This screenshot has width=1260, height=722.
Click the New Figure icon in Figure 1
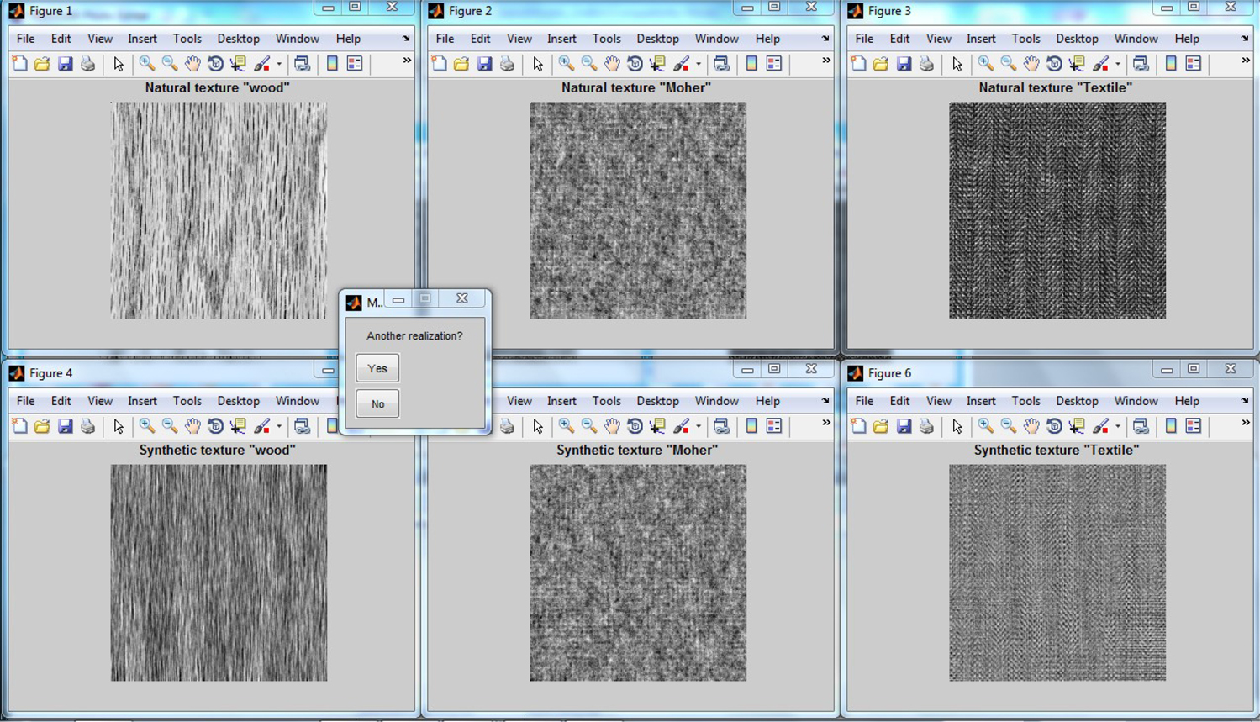pyautogui.click(x=19, y=64)
